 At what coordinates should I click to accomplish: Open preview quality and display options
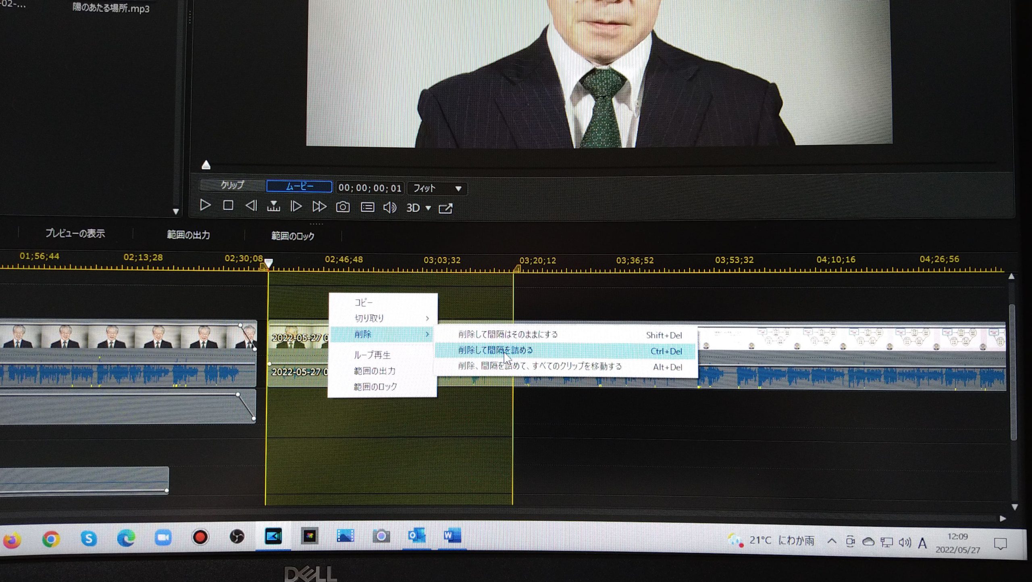(x=367, y=207)
